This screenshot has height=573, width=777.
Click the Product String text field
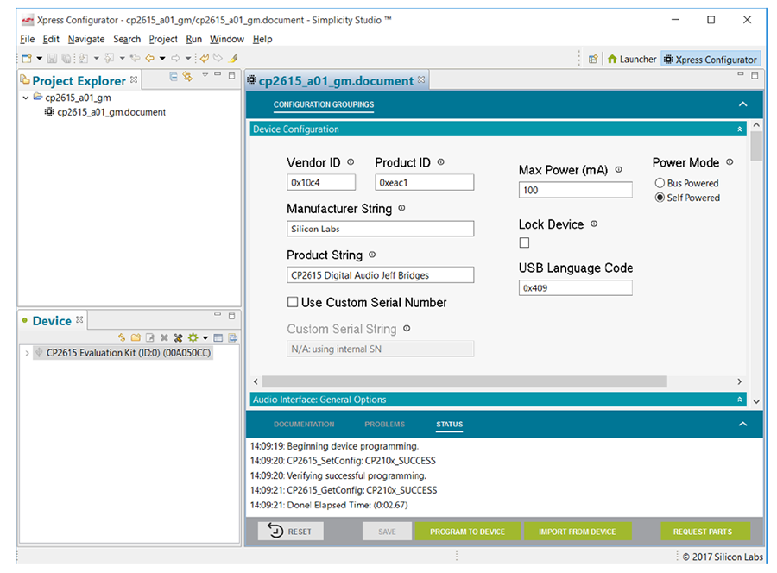tap(380, 275)
